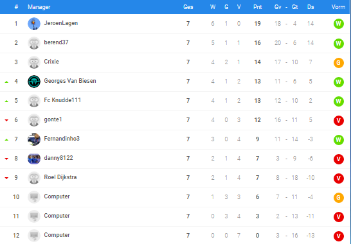Screen dimensions: 351x244
Task: Click the red V badge in row 12
Action: (x=338, y=236)
